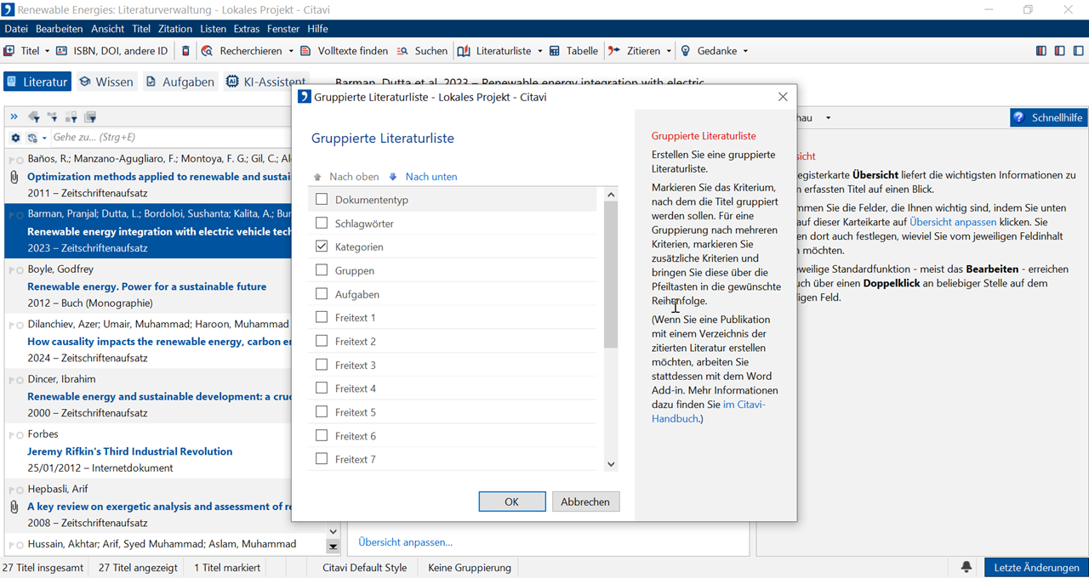Tick the Schlagwörter checkbox
This screenshot has height=578, width=1089.
coord(322,224)
